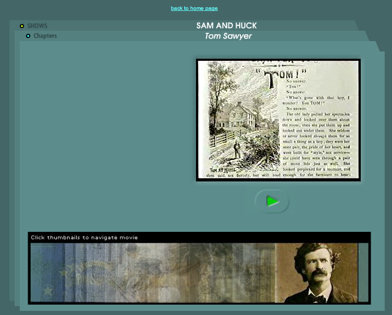The height and width of the screenshot is (315, 392).
Task: Select the blue Tom Sawyer book cover thumbnail
Action: [75, 273]
